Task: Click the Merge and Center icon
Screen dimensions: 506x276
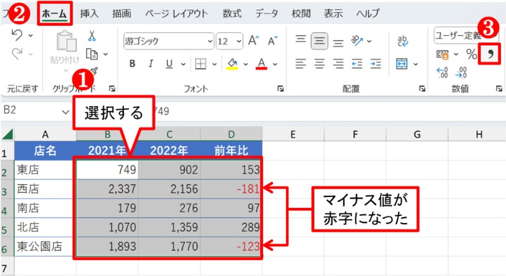Action: [402, 64]
